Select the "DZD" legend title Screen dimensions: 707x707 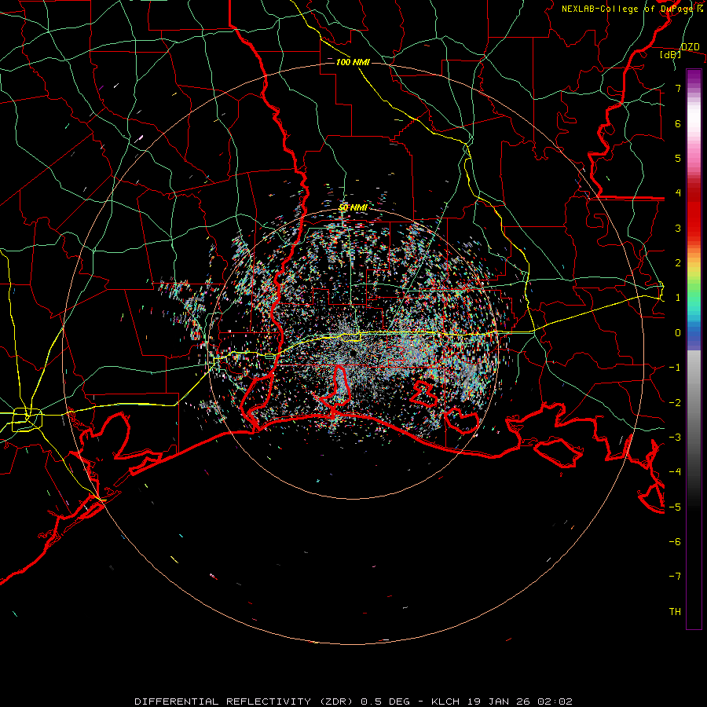coord(690,47)
